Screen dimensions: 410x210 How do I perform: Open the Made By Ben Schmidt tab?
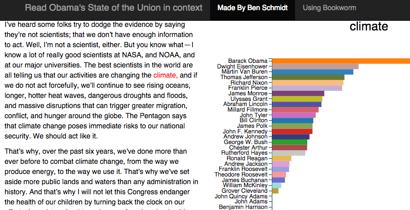(253, 8)
